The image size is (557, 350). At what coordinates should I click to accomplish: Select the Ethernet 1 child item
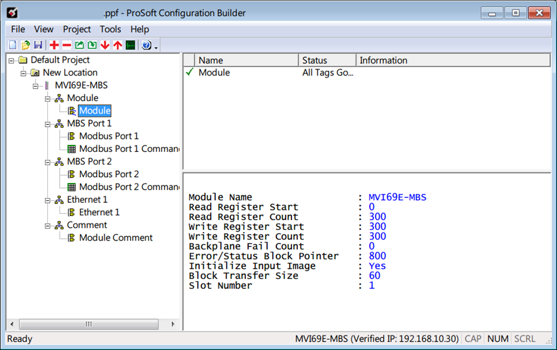click(x=99, y=212)
